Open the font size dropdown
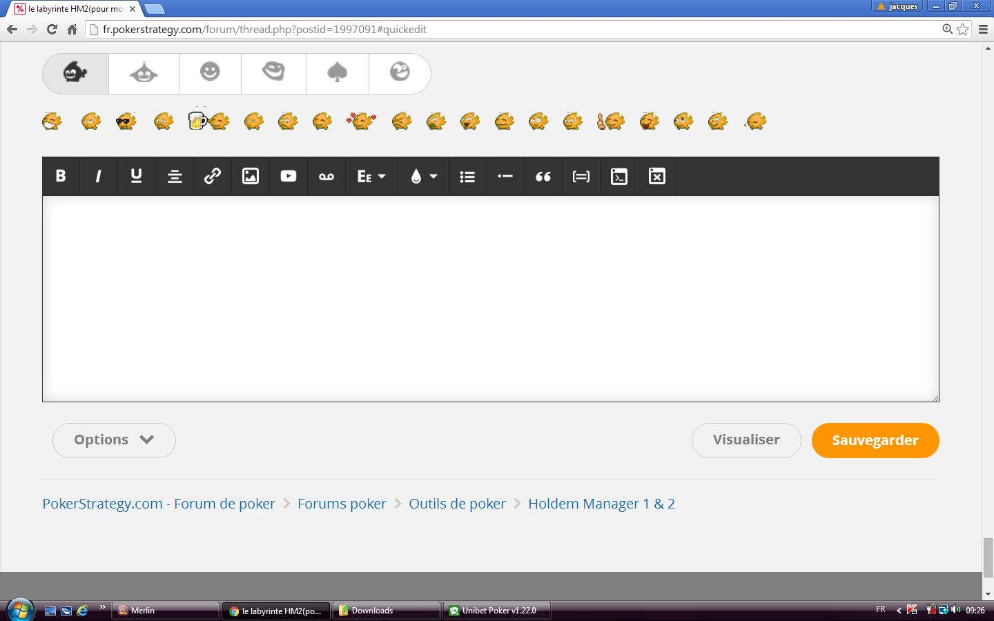Viewport: 994px width, 621px height. tap(371, 176)
